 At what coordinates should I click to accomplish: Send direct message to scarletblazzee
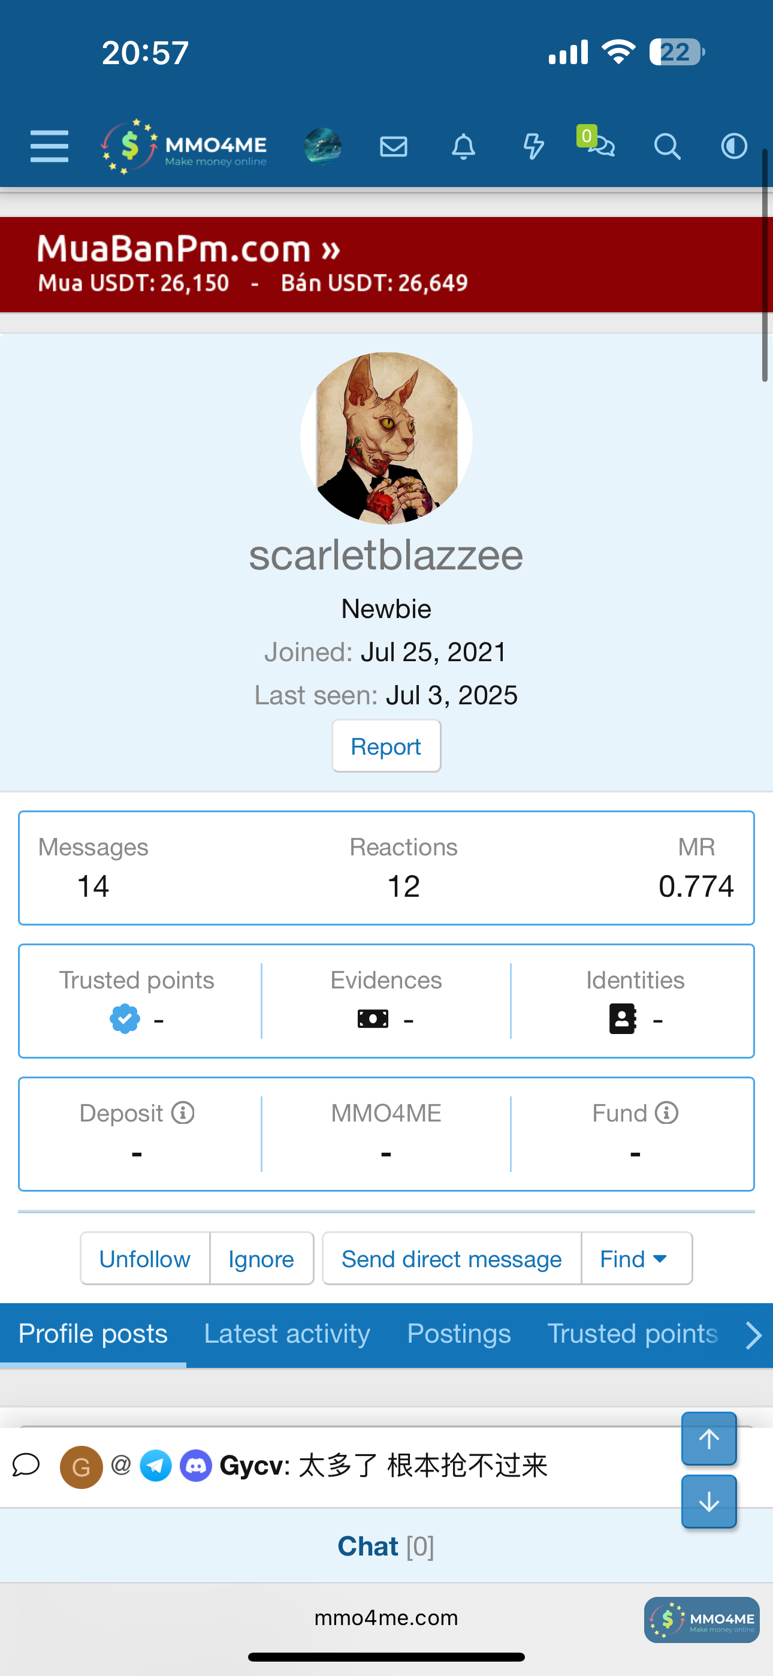pos(452,1259)
